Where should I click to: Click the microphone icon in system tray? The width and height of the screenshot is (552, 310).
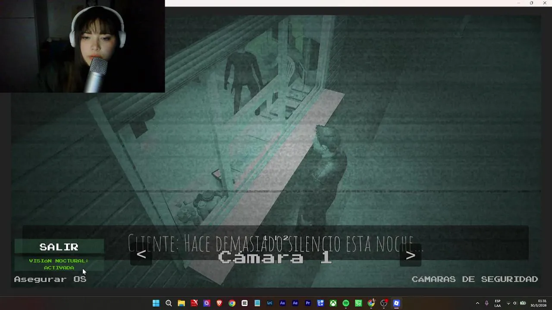pyautogui.click(x=487, y=303)
